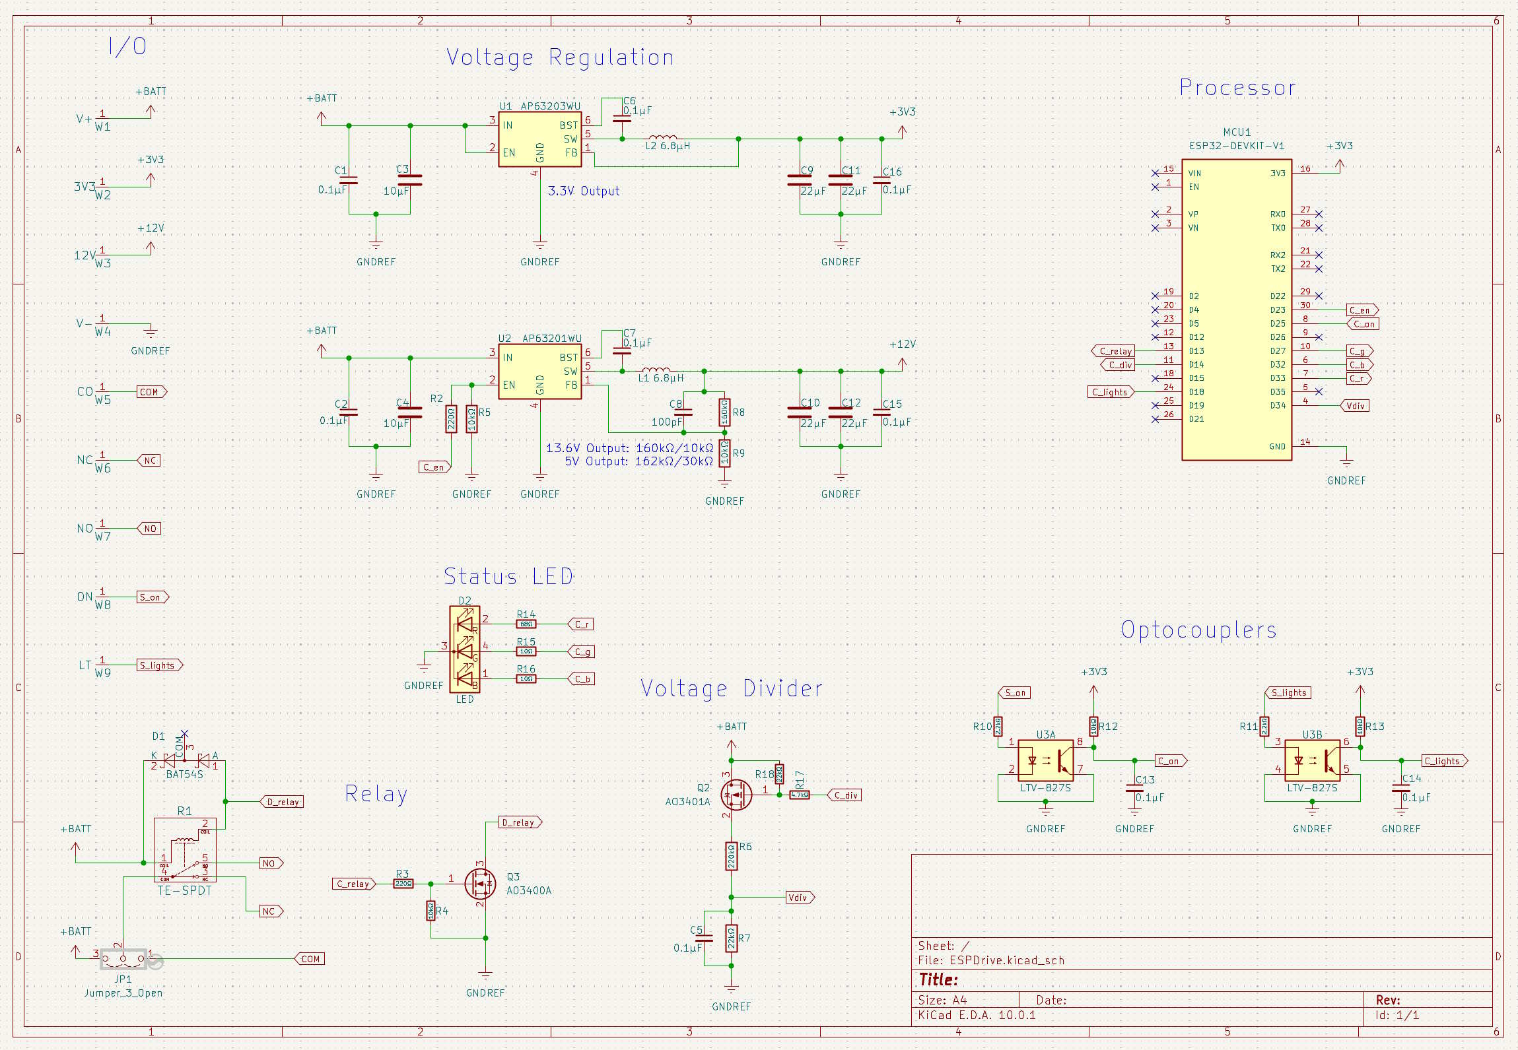Click "KiCad E.D.A. 10.0.1" in the title block

coord(977,1014)
